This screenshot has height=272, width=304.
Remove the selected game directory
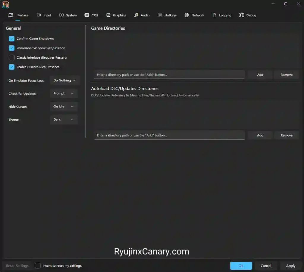[x=286, y=75]
